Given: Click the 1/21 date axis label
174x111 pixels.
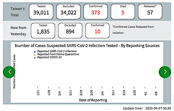Looking at the screenshot, I should pos(38,93).
